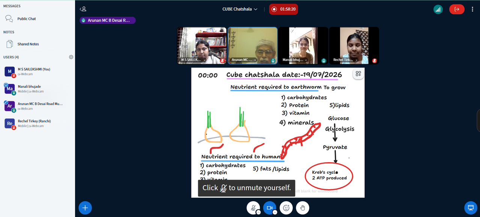This screenshot has width=480, height=217.
Task: Click user name Manali bhujade
Action: point(29,86)
